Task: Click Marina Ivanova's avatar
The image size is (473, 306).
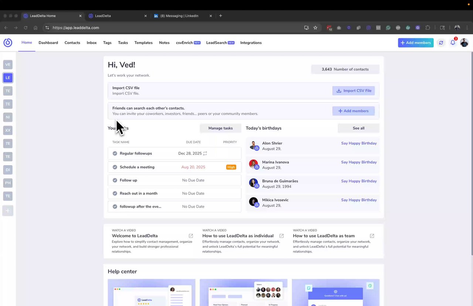Action: (x=253, y=164)
